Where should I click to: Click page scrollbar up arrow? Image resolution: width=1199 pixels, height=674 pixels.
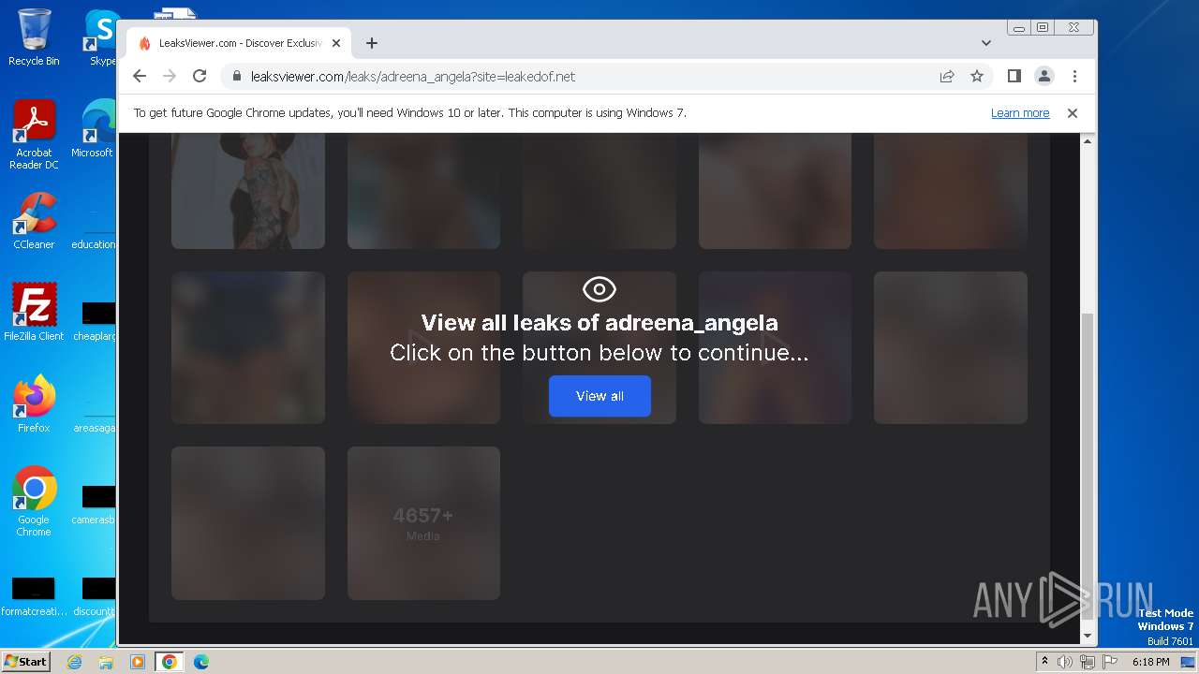(1088, 141)
